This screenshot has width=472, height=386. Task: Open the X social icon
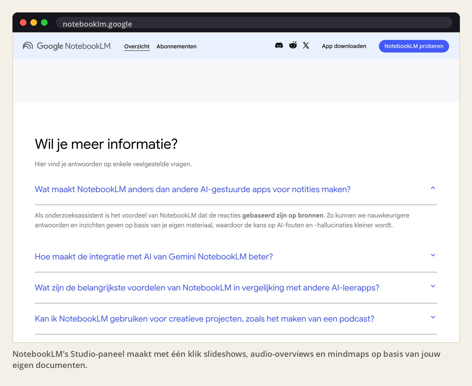point(306,46)
